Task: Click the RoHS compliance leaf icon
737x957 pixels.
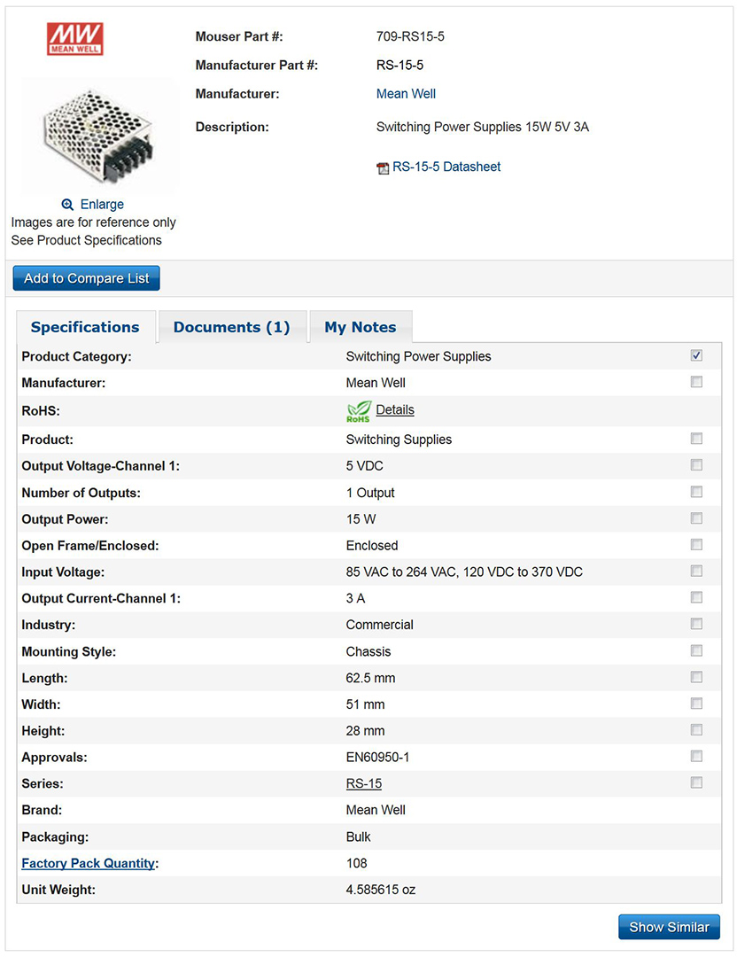Action: click(358, 409)
